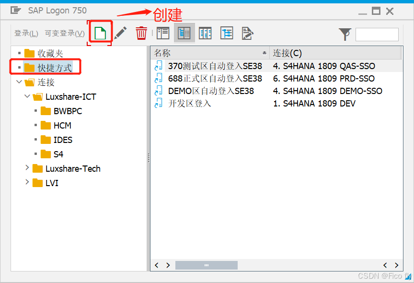414x283 pixels.
Task: Click shortcut icon of DEMO区自动登入SE38
Action: [x=159, y=91]
